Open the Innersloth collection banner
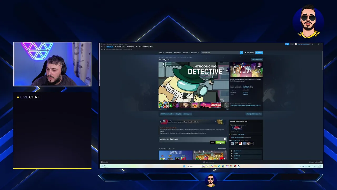 (x=192, y=122)
